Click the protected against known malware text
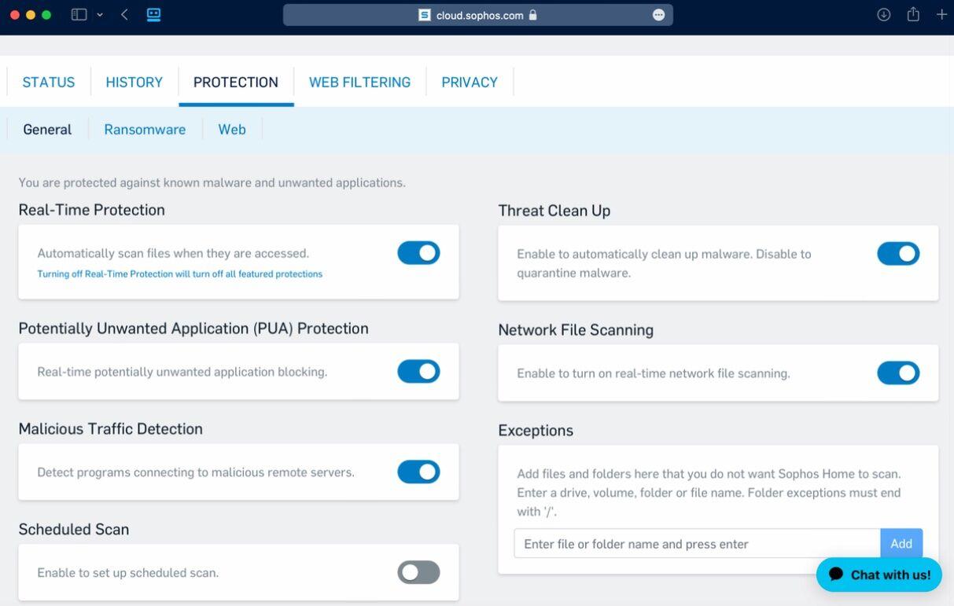The width and height of the screenshot is (954, 606). [212, 183]
